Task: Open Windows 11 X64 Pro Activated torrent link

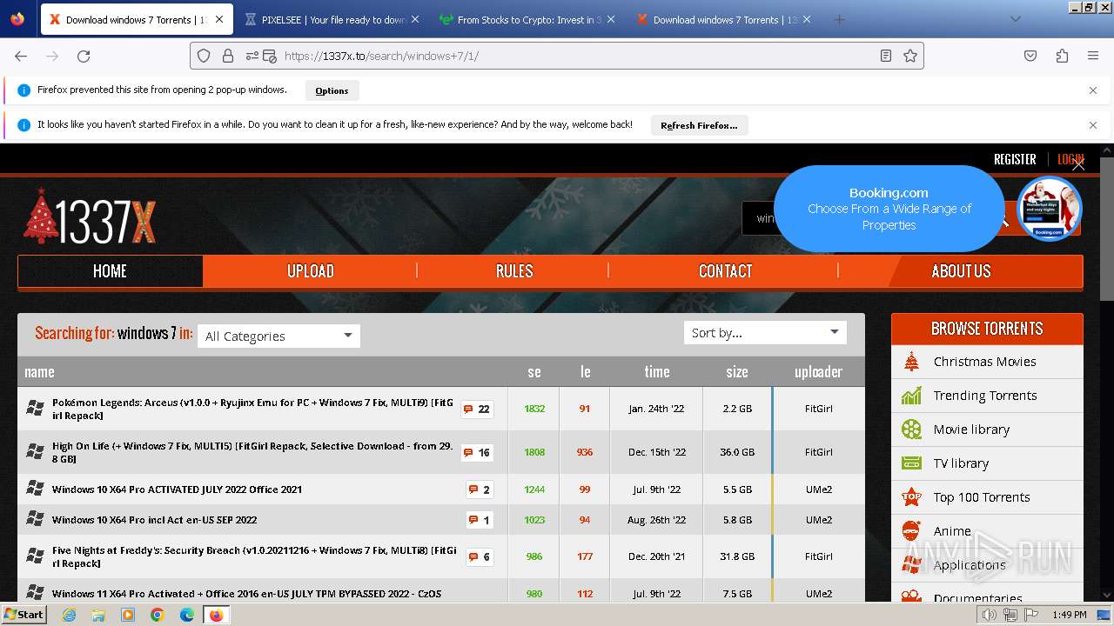Action: click(x=246, y=594)
